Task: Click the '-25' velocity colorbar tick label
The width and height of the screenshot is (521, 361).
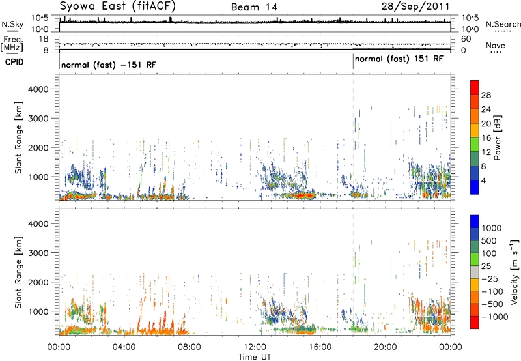Action: (490, 278)
